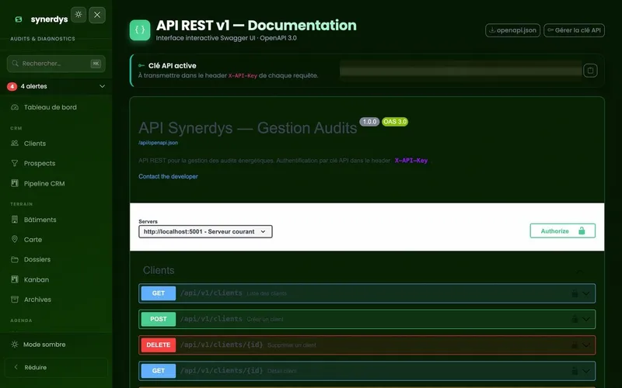Click the blurred API key value field

[x=461, y=71]
